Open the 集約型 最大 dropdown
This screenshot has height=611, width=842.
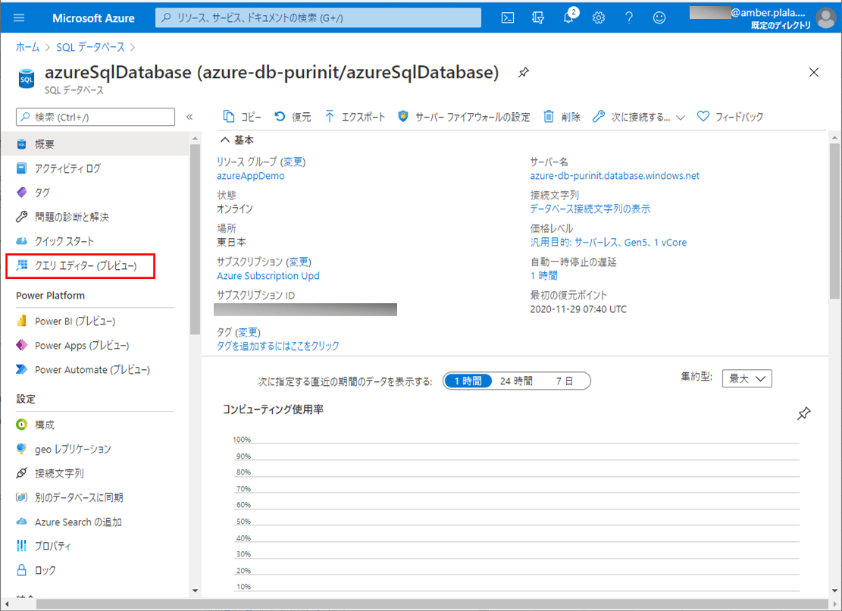(747, 378)
